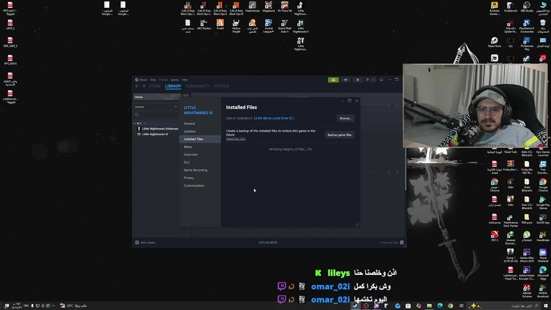Select Installed Files in properties sidebar

click(200, 139)
